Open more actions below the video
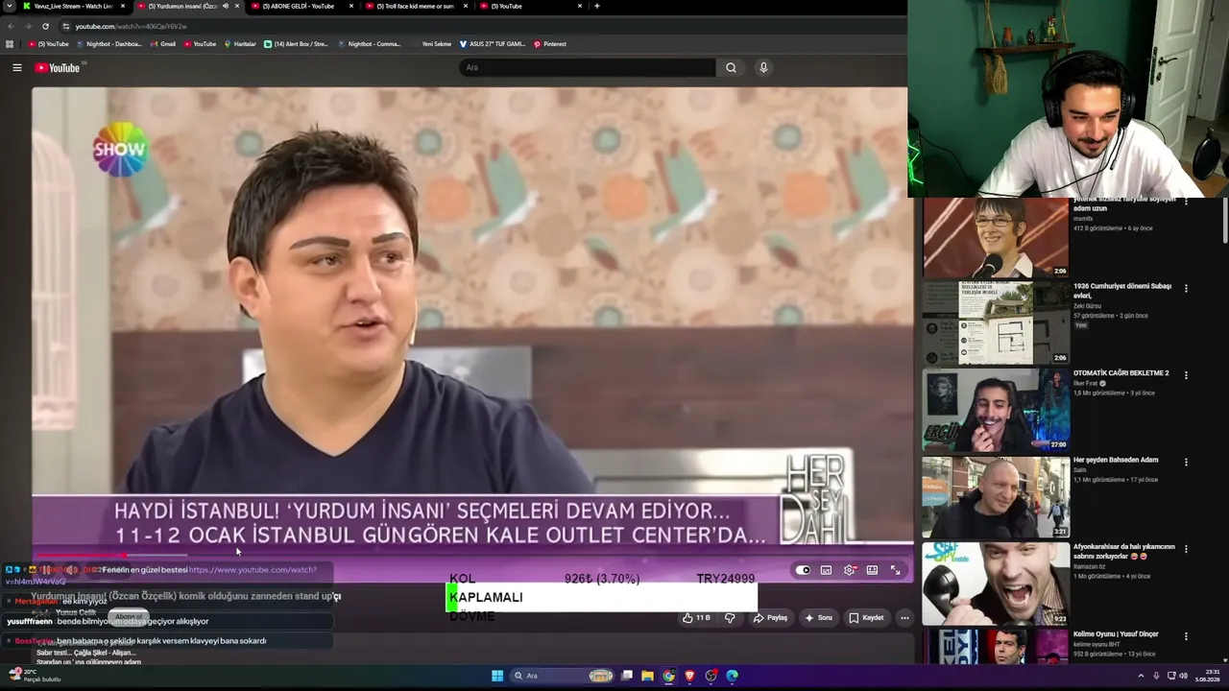The height and width of the screenshot is (691, 1229). point(904,618)
